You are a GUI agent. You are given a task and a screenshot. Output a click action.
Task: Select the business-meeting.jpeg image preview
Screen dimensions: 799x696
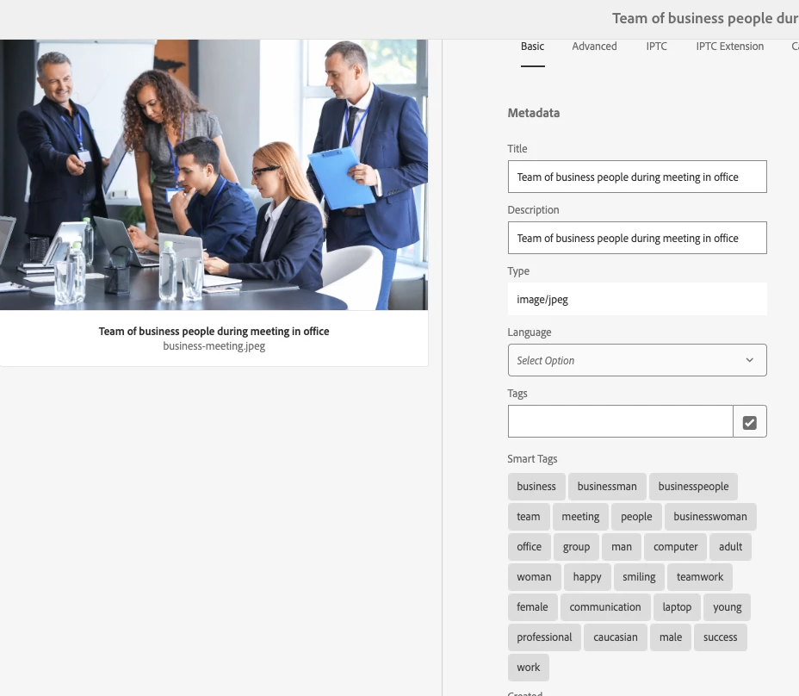(214, 174)
